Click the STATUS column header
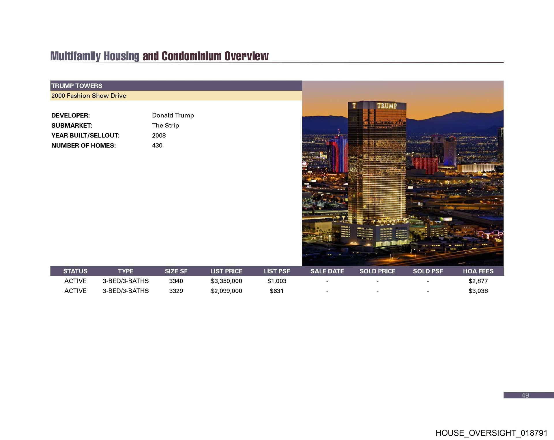This screenshot has width=554, height=440. (x=75, y=271)
